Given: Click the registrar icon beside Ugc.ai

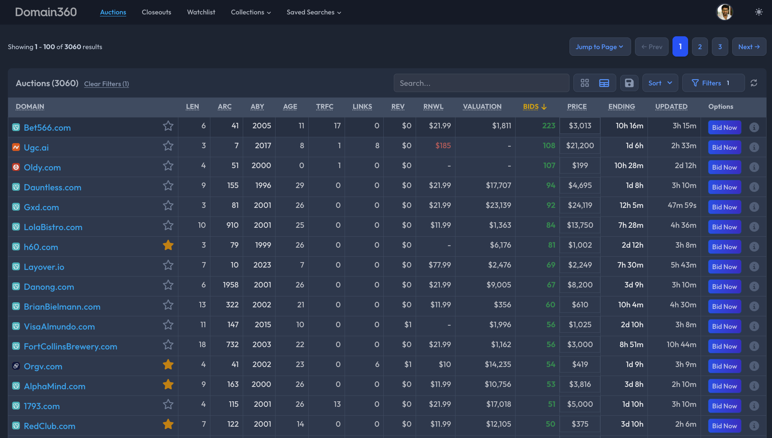Looking at the screenshot, I should coord(16,147).
